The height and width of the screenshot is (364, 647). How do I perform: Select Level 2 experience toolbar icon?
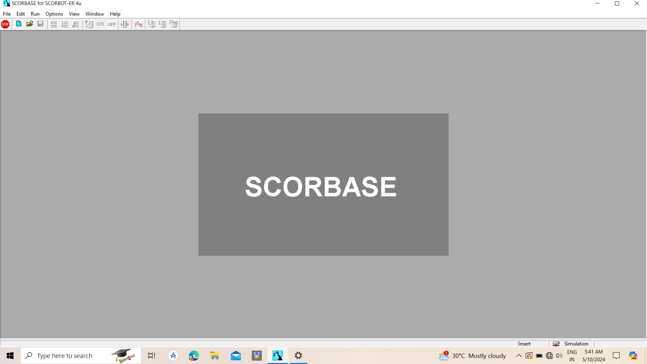pyautogui.click(x=163, y=24)
